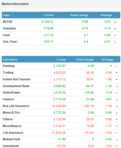The height and width of the screenshot is (148, 121).
Task: Select the Sensitive index name
Action: [9, 28]
